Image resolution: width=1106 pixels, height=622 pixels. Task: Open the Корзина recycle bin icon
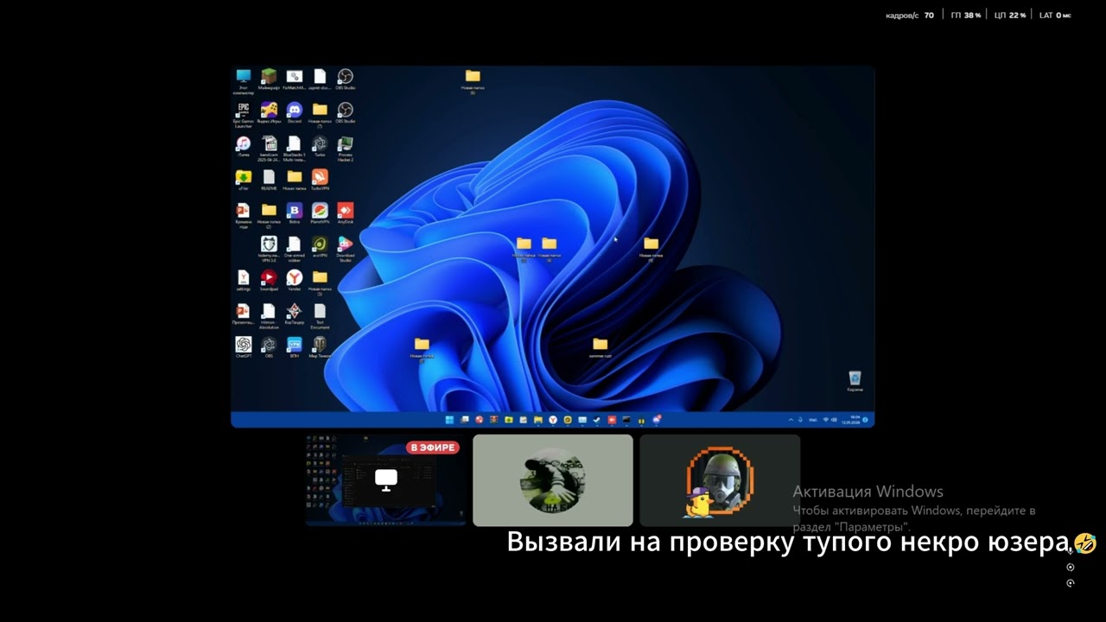pyautogui.click(x=855, y=381)
